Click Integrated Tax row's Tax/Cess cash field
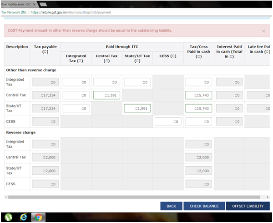This screenshot has height=223, width=273. 198,82
